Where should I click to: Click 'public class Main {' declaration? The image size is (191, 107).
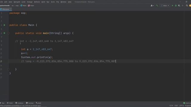click(x=23, y=25)
